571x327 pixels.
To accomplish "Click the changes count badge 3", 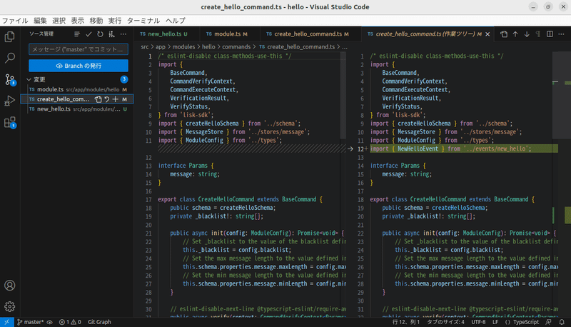I will pyautogui.click(x=123, y=79).
